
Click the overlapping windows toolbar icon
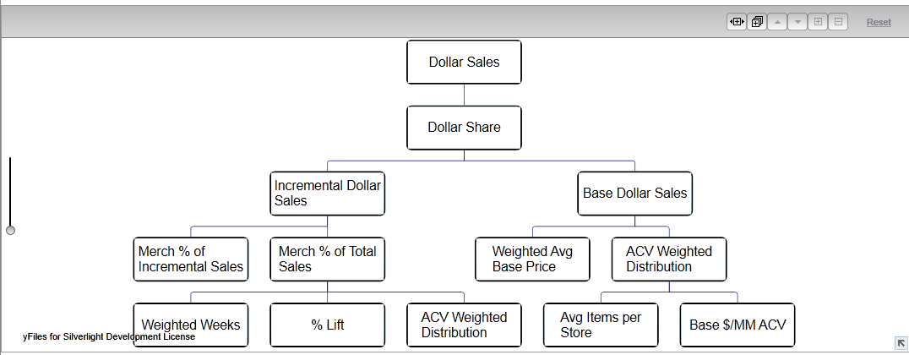point(757,22)
